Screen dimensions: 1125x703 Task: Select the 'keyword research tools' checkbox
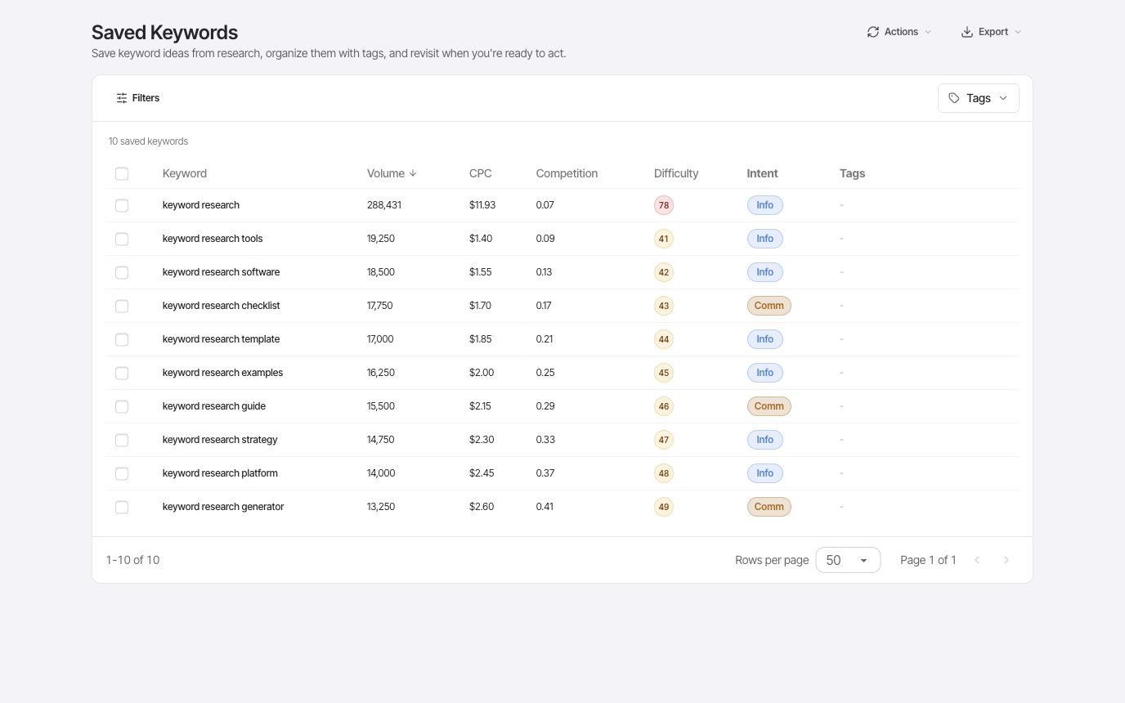click(x=122, y=239)
